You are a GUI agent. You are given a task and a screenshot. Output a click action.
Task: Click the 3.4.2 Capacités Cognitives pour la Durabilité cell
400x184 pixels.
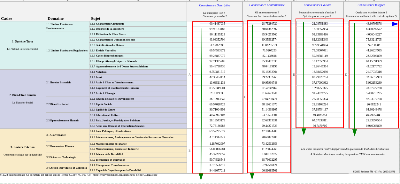click(115, 170)
